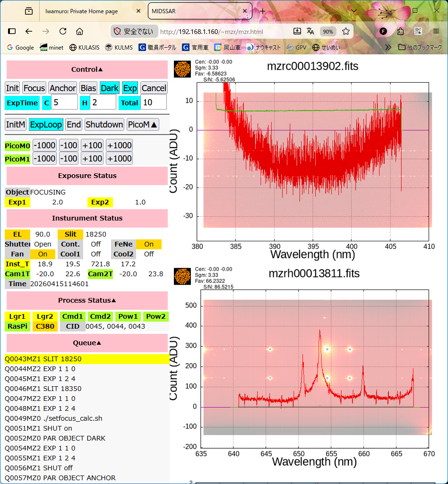Toggle the ExpLoop button

click(x=46, y=124)
